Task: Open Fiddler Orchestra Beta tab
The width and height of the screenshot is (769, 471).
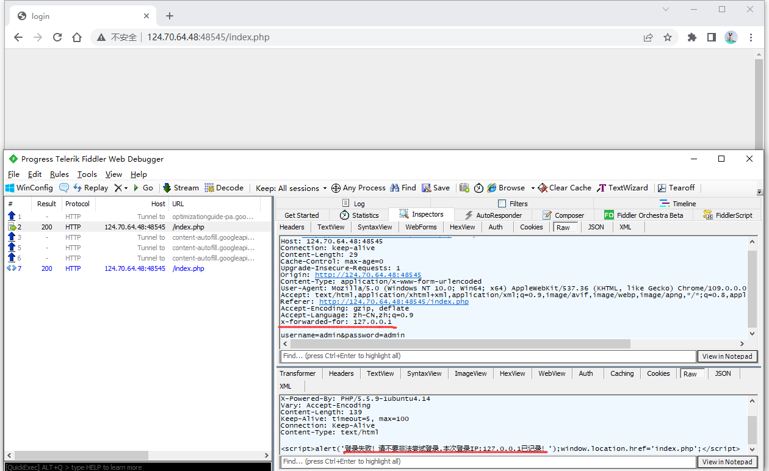Action: [644, 215]
